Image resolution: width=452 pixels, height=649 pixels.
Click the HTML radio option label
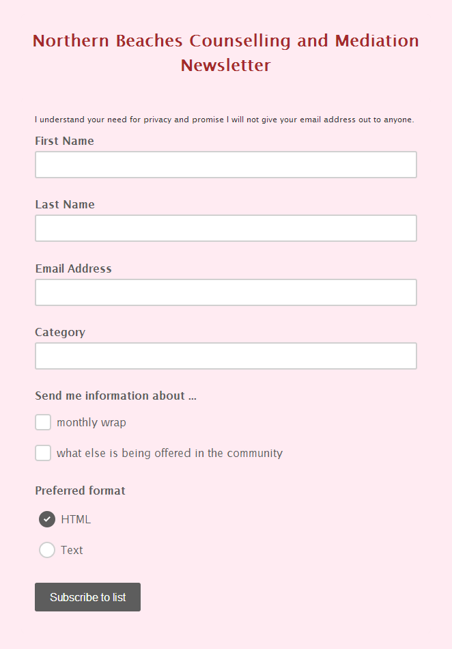77,519
